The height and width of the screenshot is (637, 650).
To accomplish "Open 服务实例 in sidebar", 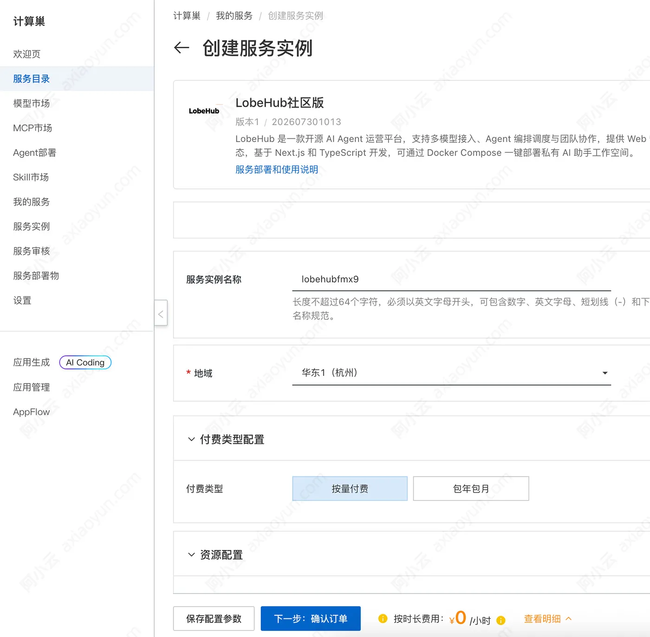I will coord(77,226).
